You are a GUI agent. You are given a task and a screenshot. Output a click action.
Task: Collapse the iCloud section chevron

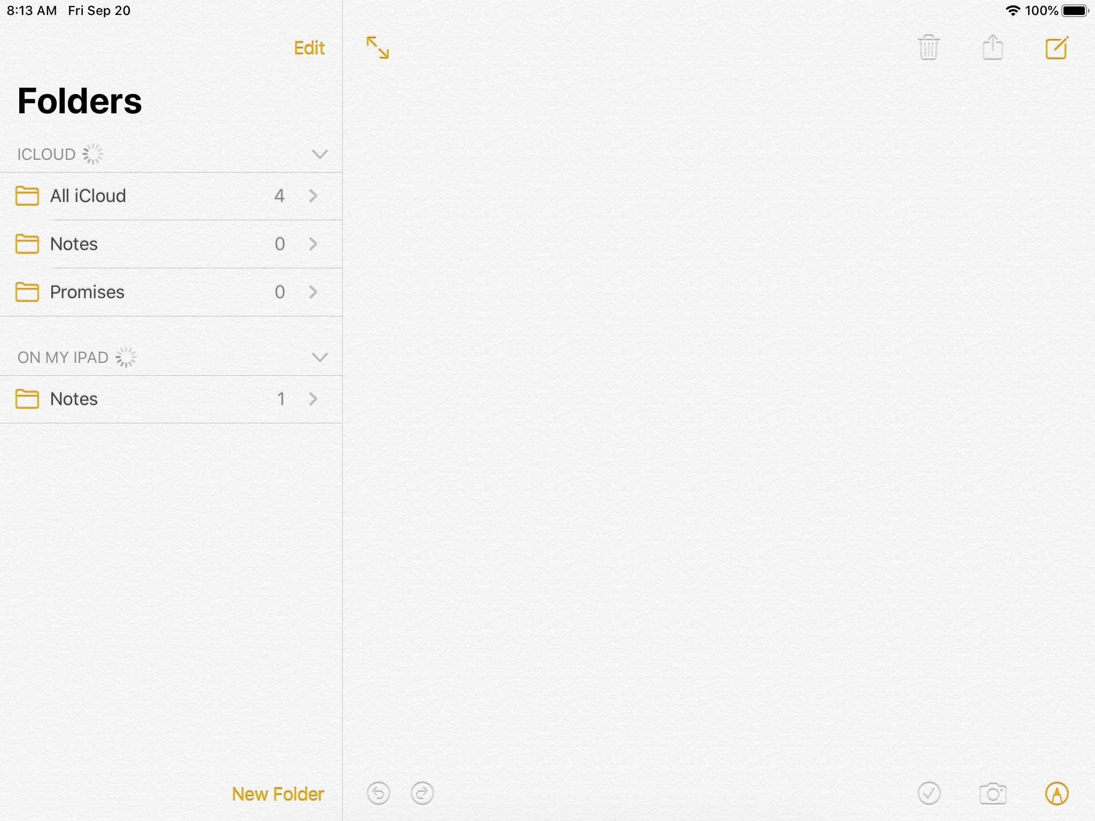[320, 154]
